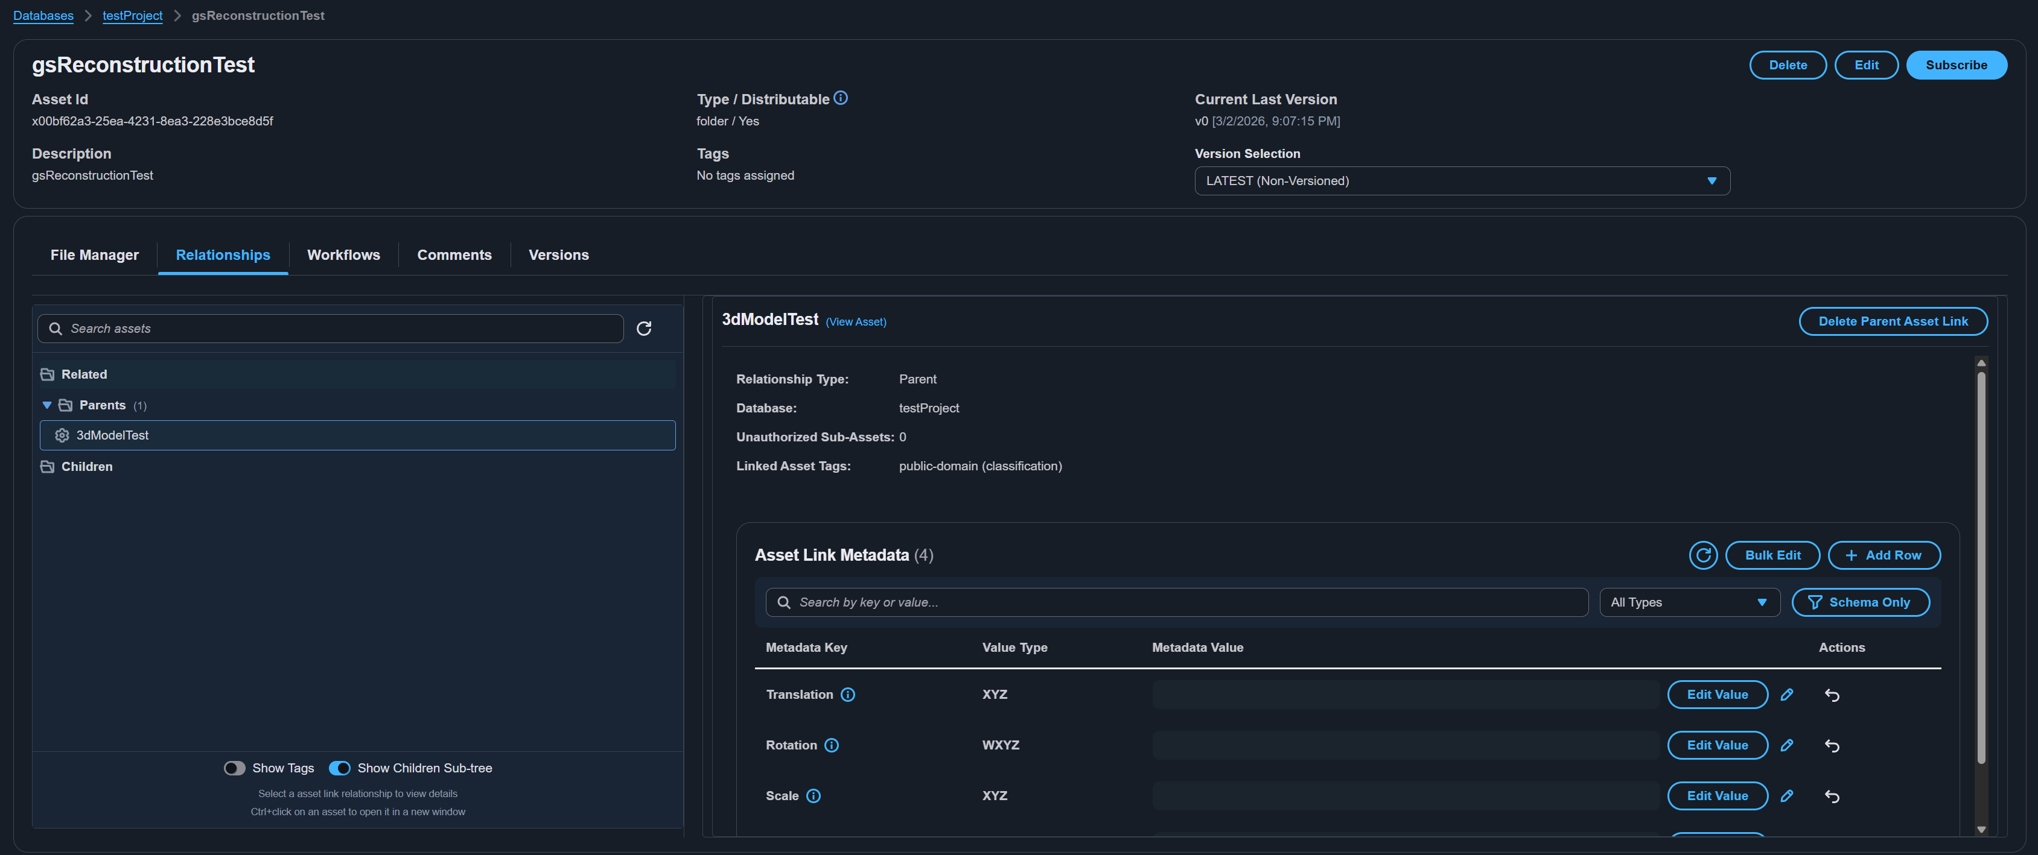The height and width of the screenshot is (855, 2038).
Task: Turn off Show Children Sub-tree switch
Action: click(x=339, y=768)
